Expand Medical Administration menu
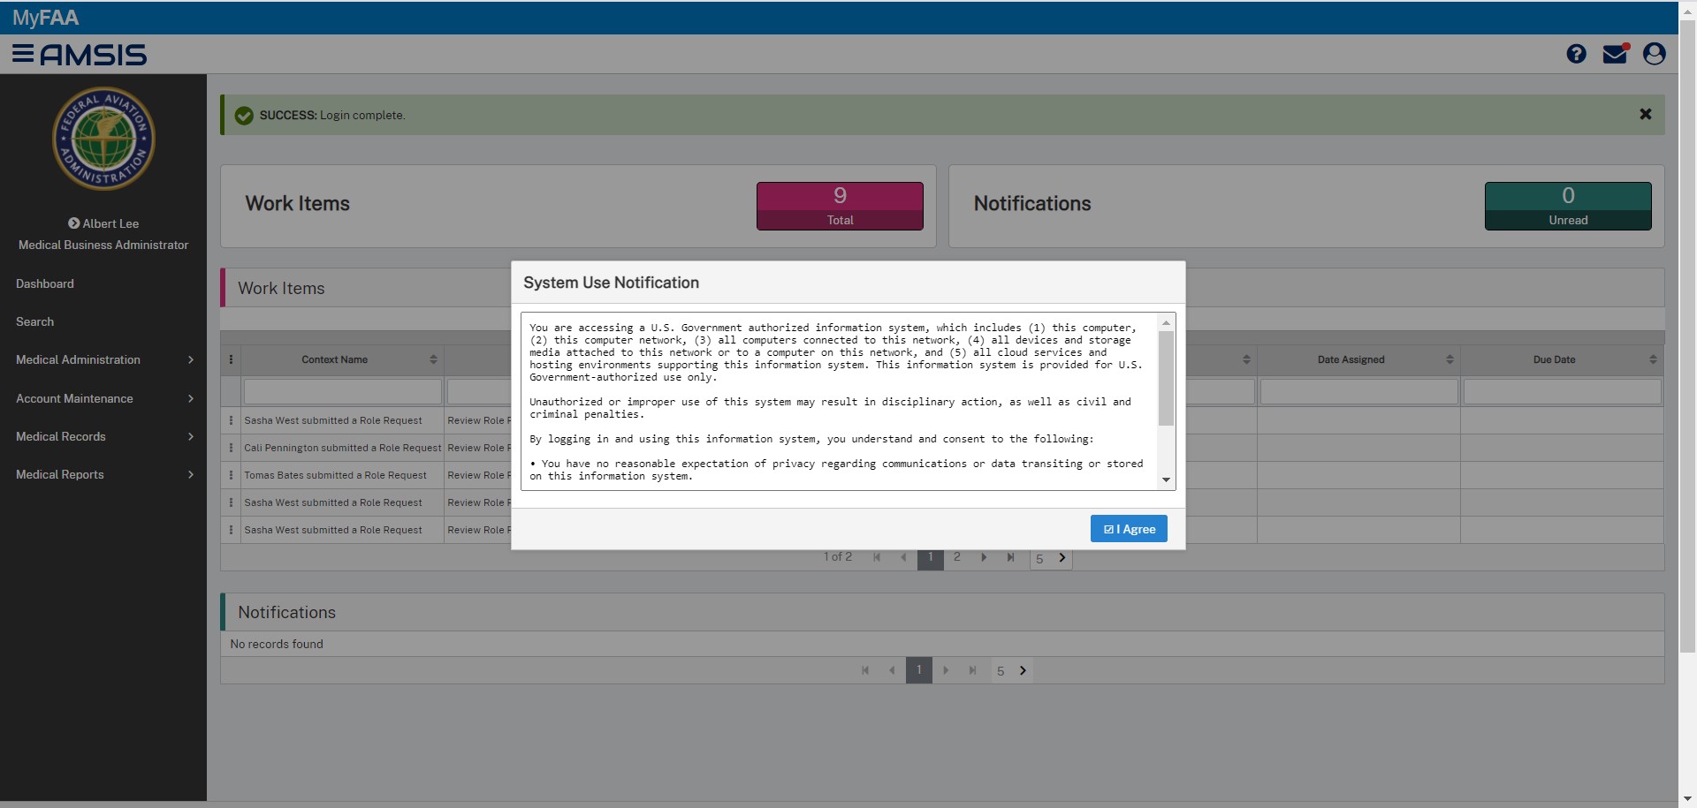Screen dimensions: 1697x808 pos(103,359)
